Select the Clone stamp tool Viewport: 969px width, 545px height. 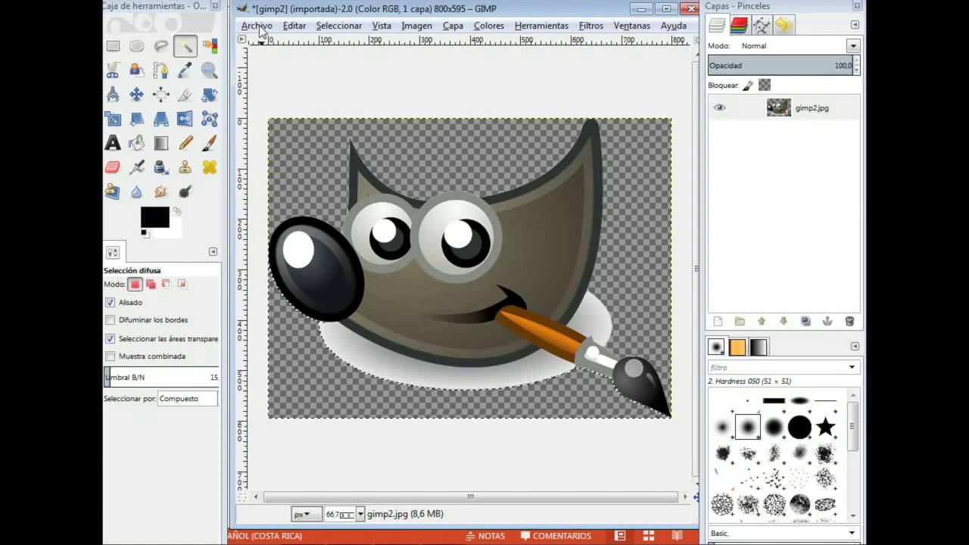pos(185,167)
